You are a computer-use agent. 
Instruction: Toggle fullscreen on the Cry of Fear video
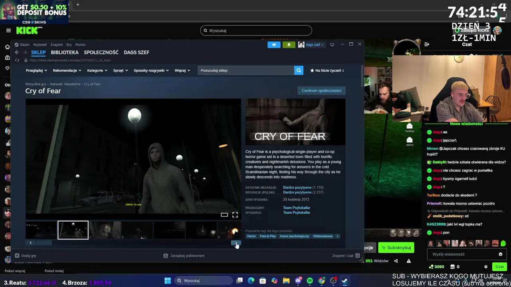point(235,215)
